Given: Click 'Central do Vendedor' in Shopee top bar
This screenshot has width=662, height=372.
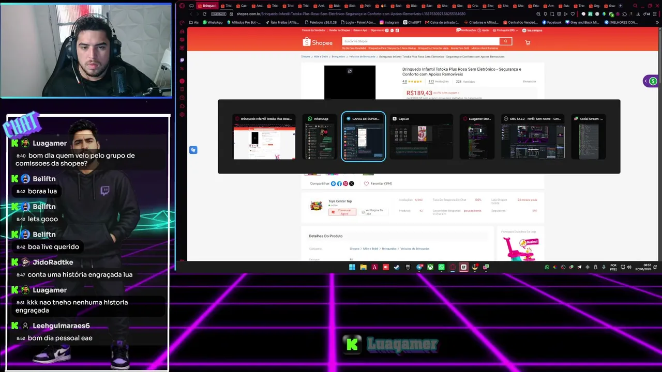Looking at the screenshot, I should 313,30.
